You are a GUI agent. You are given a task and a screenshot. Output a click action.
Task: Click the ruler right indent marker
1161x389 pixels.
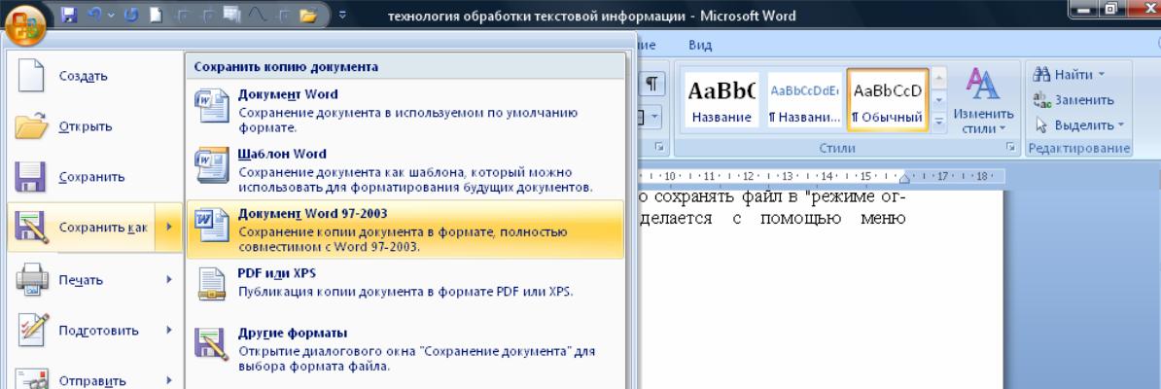(904, 179)
